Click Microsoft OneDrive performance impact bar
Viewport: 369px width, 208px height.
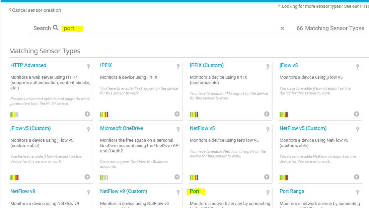[104, 178]
